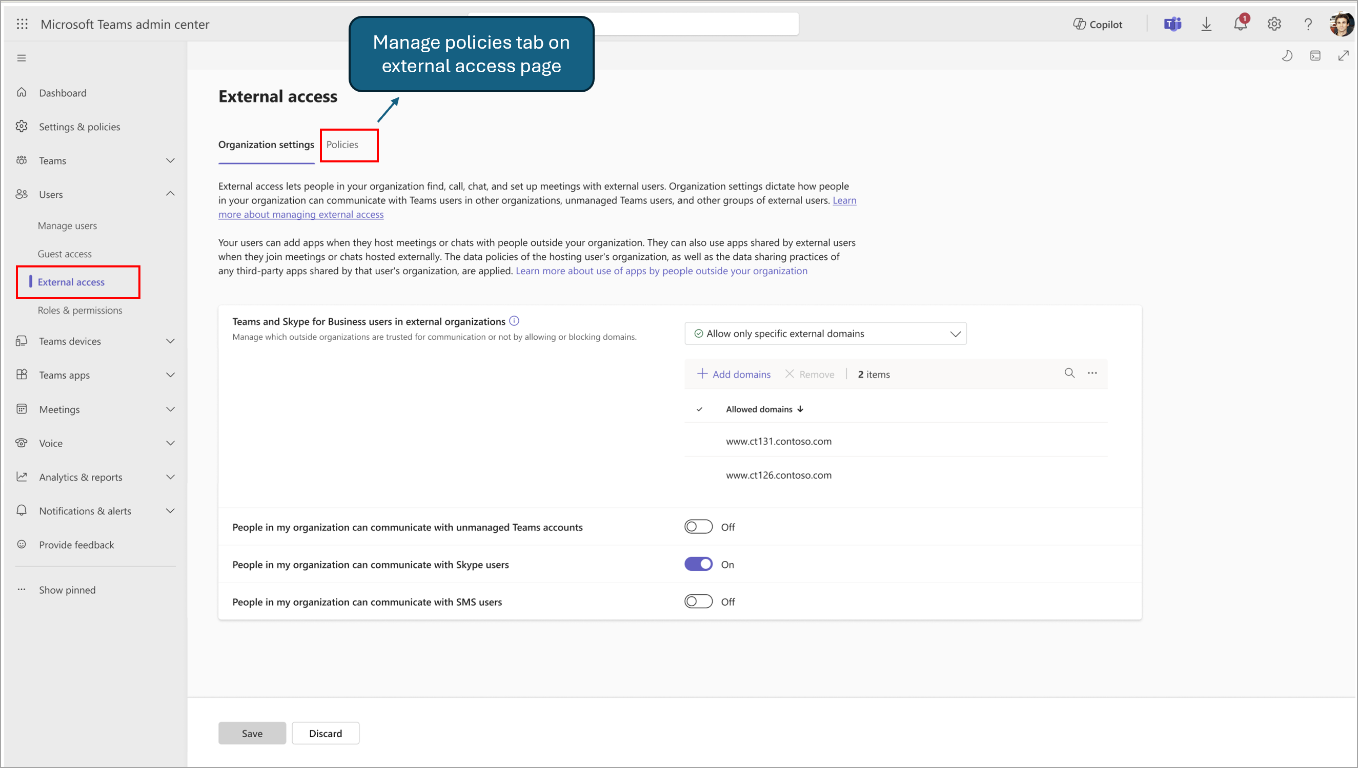1358x768 pixels.
Task: Toggle People can communicate with Skype users On
Action: click(x=699, y=564)
